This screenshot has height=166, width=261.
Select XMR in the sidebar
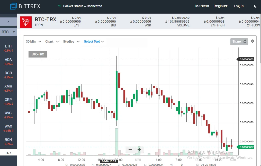click(x=8, y=88)
